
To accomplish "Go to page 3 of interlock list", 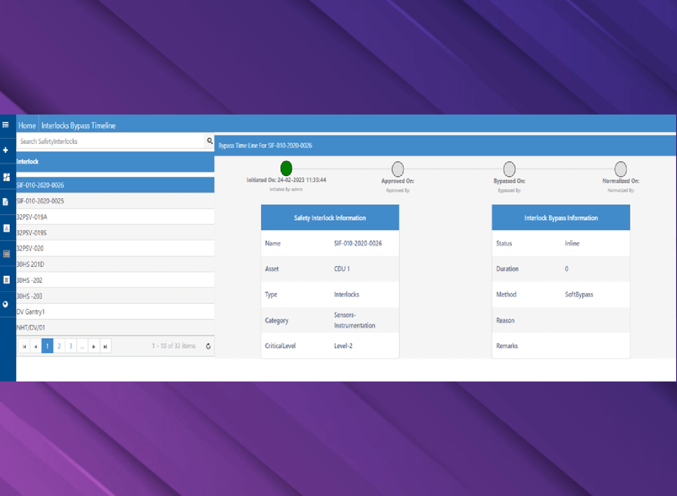I will coord(71,346).
